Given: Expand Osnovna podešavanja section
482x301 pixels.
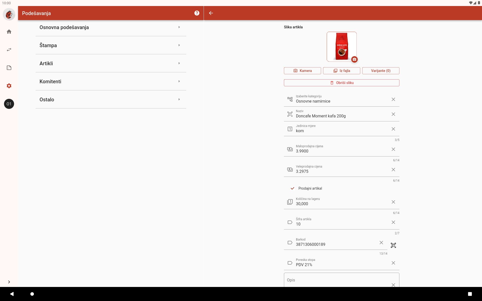Looking at the screenshot, I should pos(111,27).
